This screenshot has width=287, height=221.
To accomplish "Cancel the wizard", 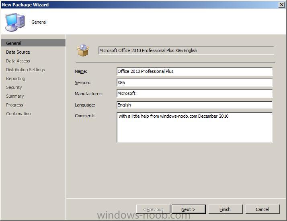I will (262, 209).
